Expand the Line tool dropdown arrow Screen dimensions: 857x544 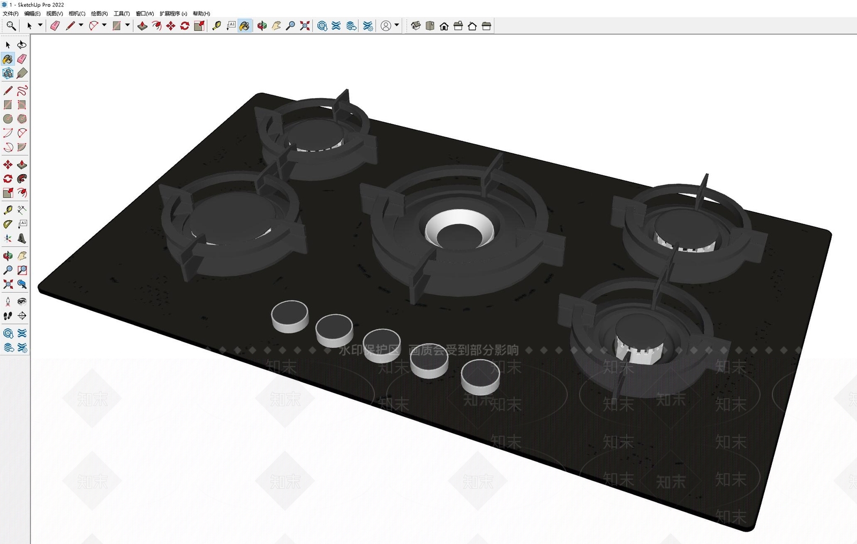[81, 25]
